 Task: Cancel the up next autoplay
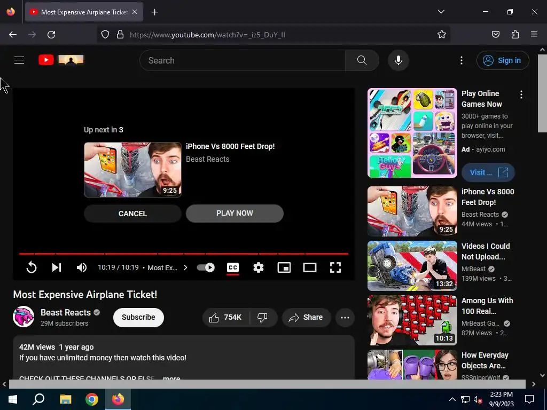132,214
